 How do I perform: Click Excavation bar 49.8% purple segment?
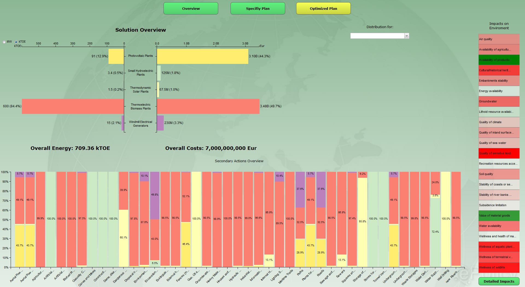tap(155, 196)
